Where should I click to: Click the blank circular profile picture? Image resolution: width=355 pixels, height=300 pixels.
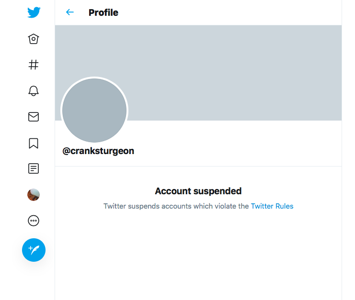coord(94,111)
